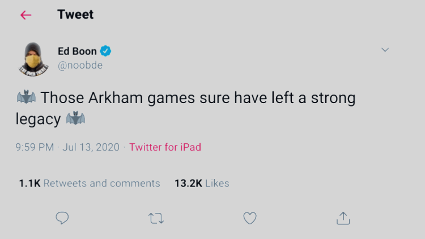The width and height of the screenshot is (425, 239).
Task: Go back using the pink arrow
Action: click(x=26, y=15)
